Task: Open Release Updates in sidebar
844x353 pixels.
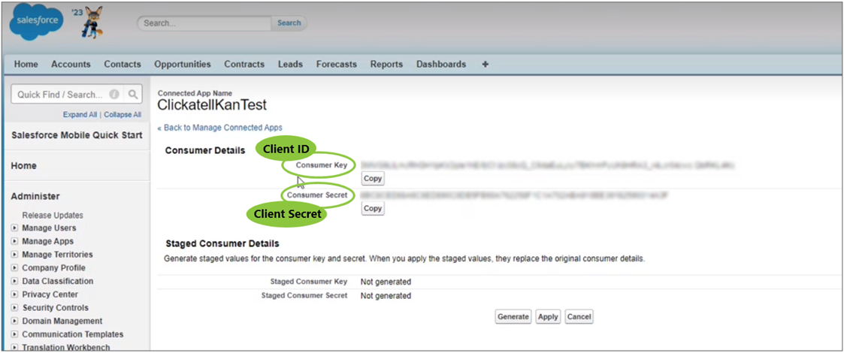Action: pos(53,216)
